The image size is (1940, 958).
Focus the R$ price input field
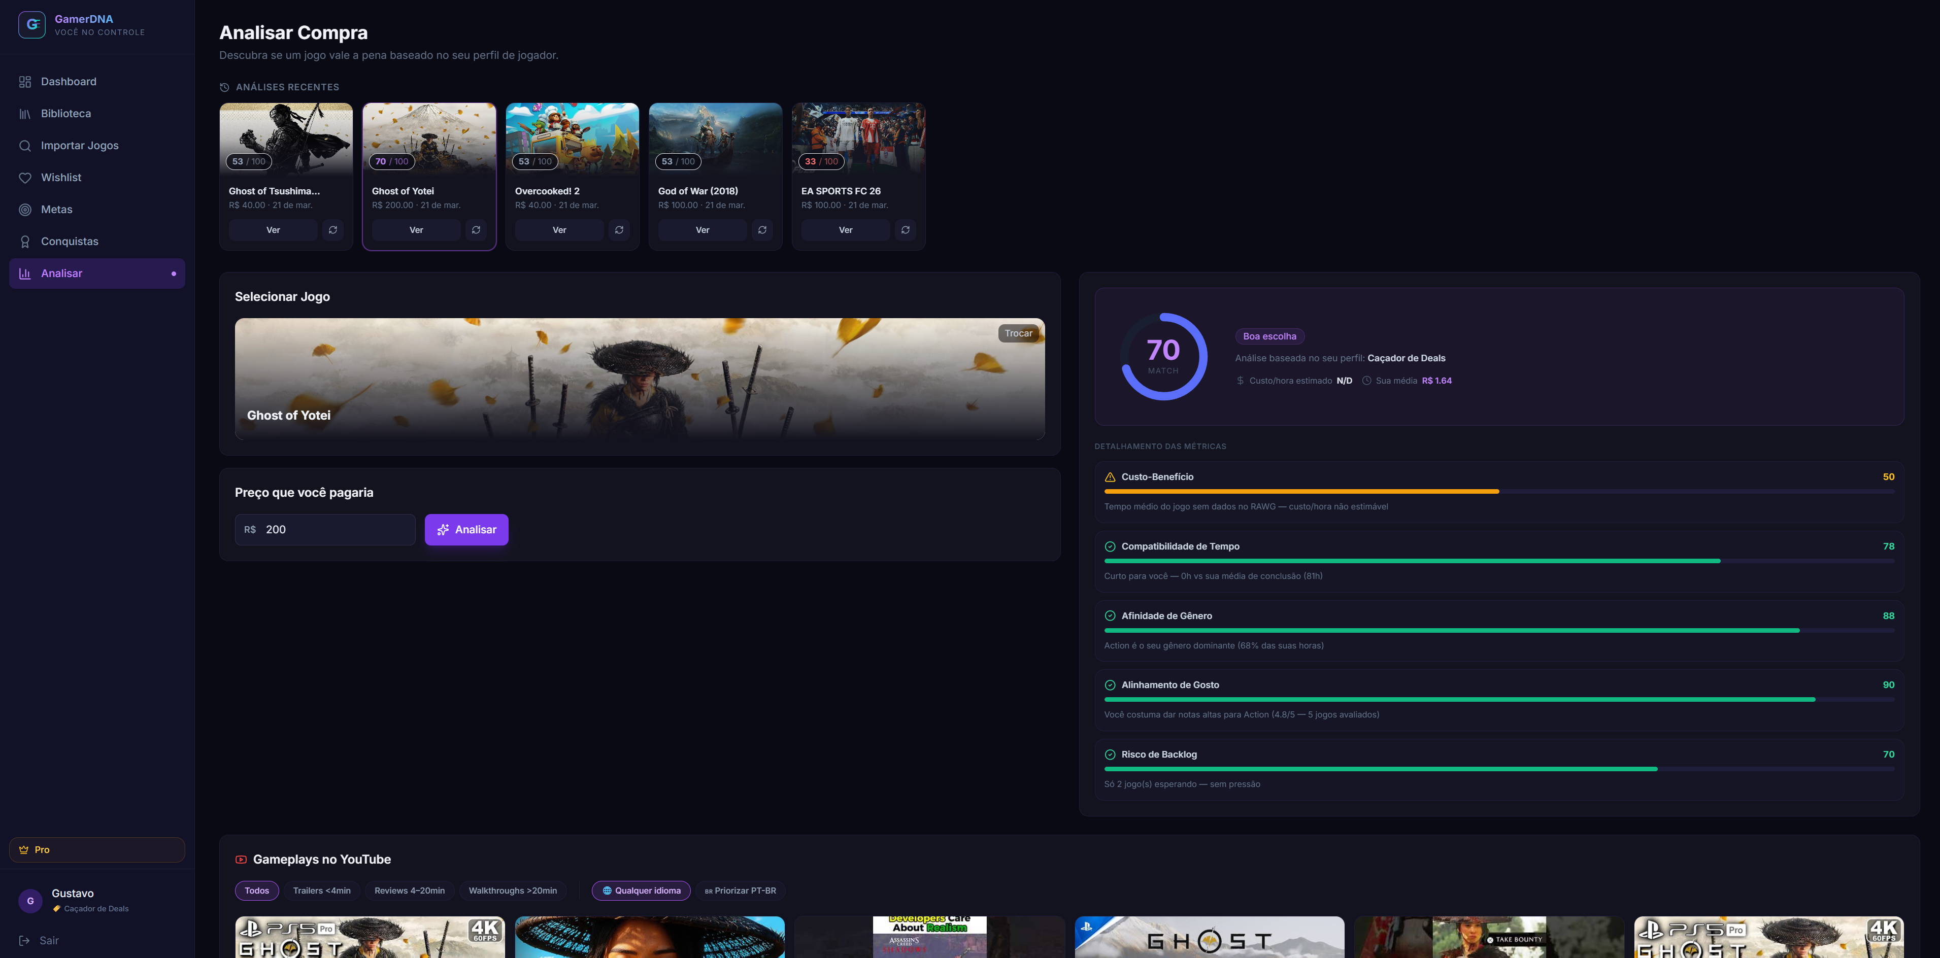325,529
